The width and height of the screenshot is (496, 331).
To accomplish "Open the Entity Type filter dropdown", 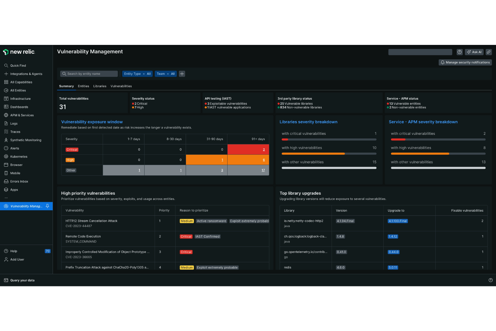I will [x=137, y=74].
